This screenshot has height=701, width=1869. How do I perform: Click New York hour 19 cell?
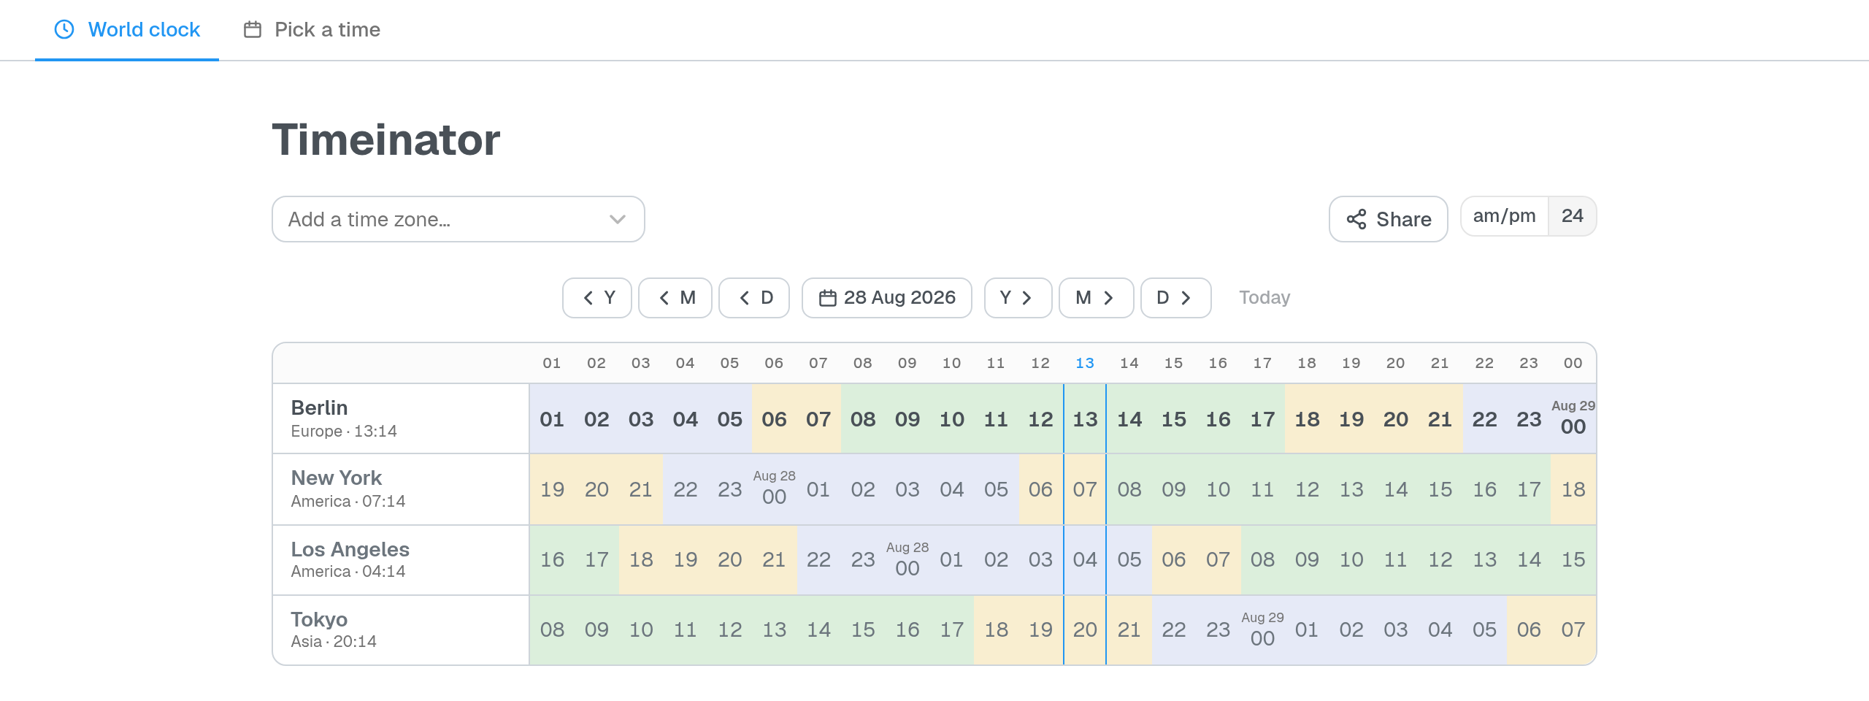point(552,489)
